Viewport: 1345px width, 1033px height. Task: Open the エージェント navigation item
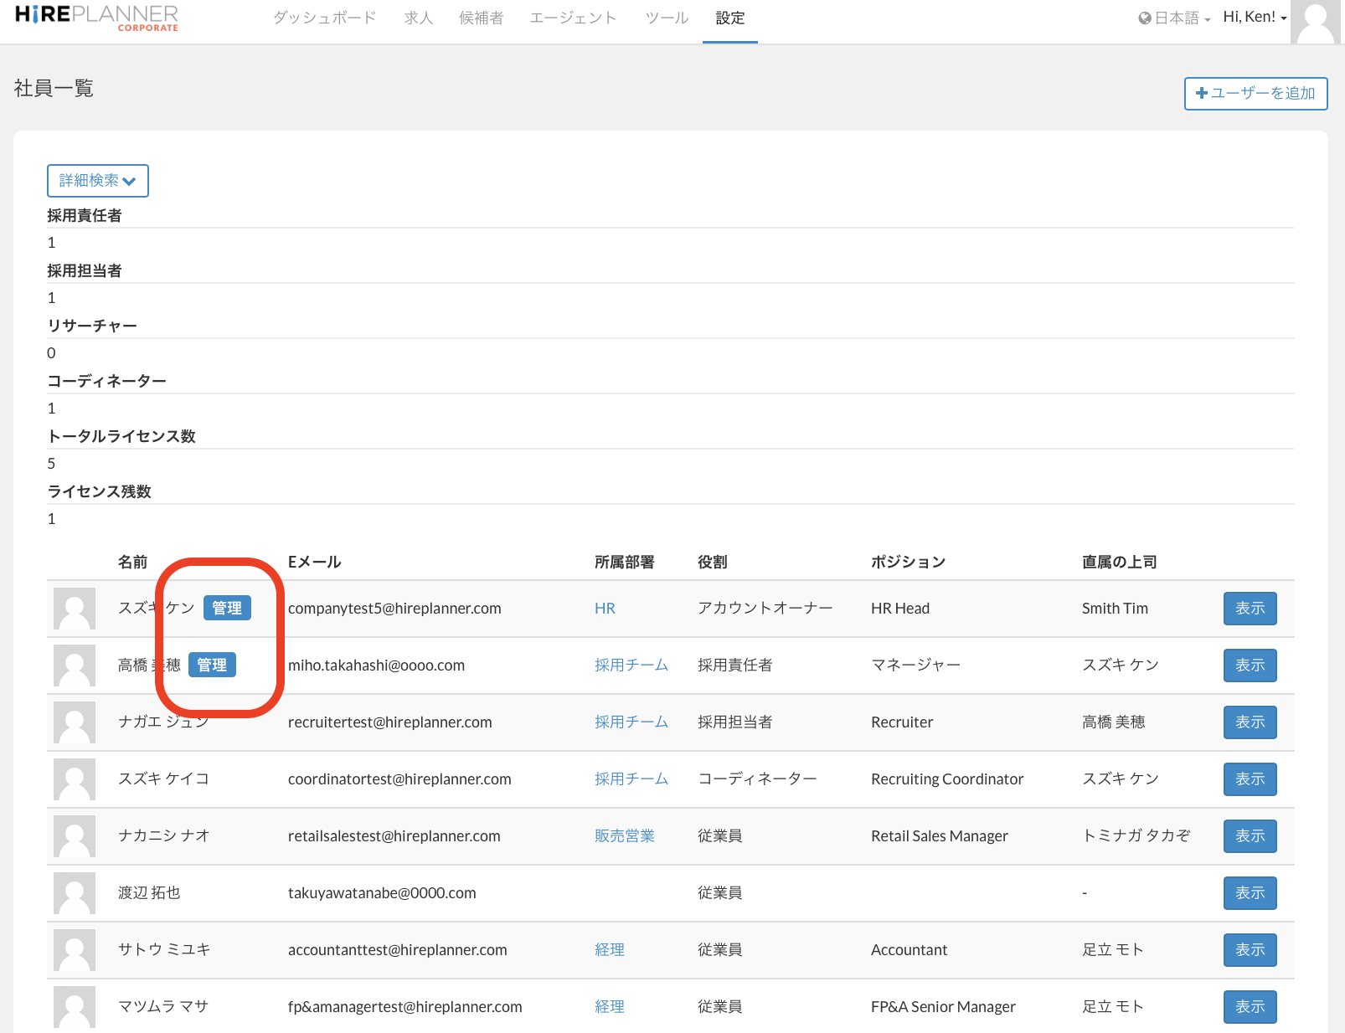[x=573, y=18]
